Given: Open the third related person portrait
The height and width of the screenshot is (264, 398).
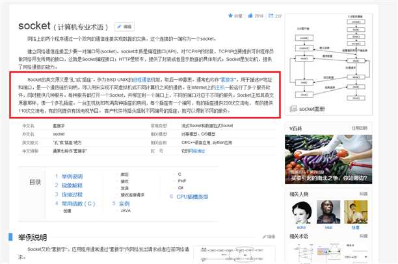Looking at the screenshot, I should (x=356, y=212).
